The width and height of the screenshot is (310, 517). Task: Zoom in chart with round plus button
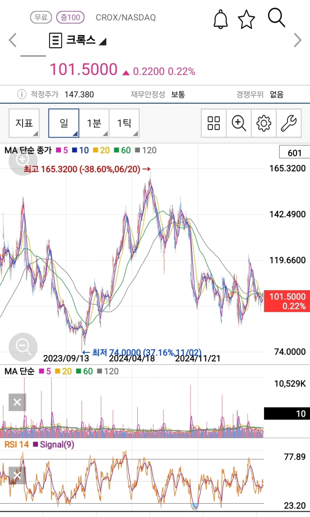22,160
